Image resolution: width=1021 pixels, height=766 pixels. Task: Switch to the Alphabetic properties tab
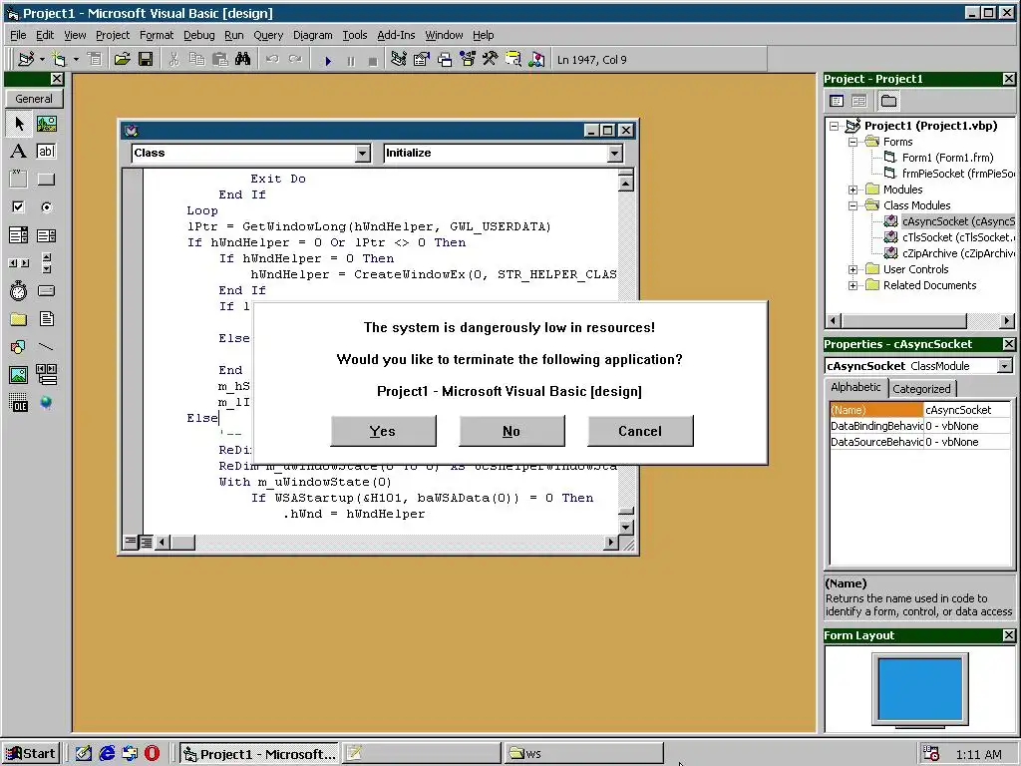(x=855, y=387)
